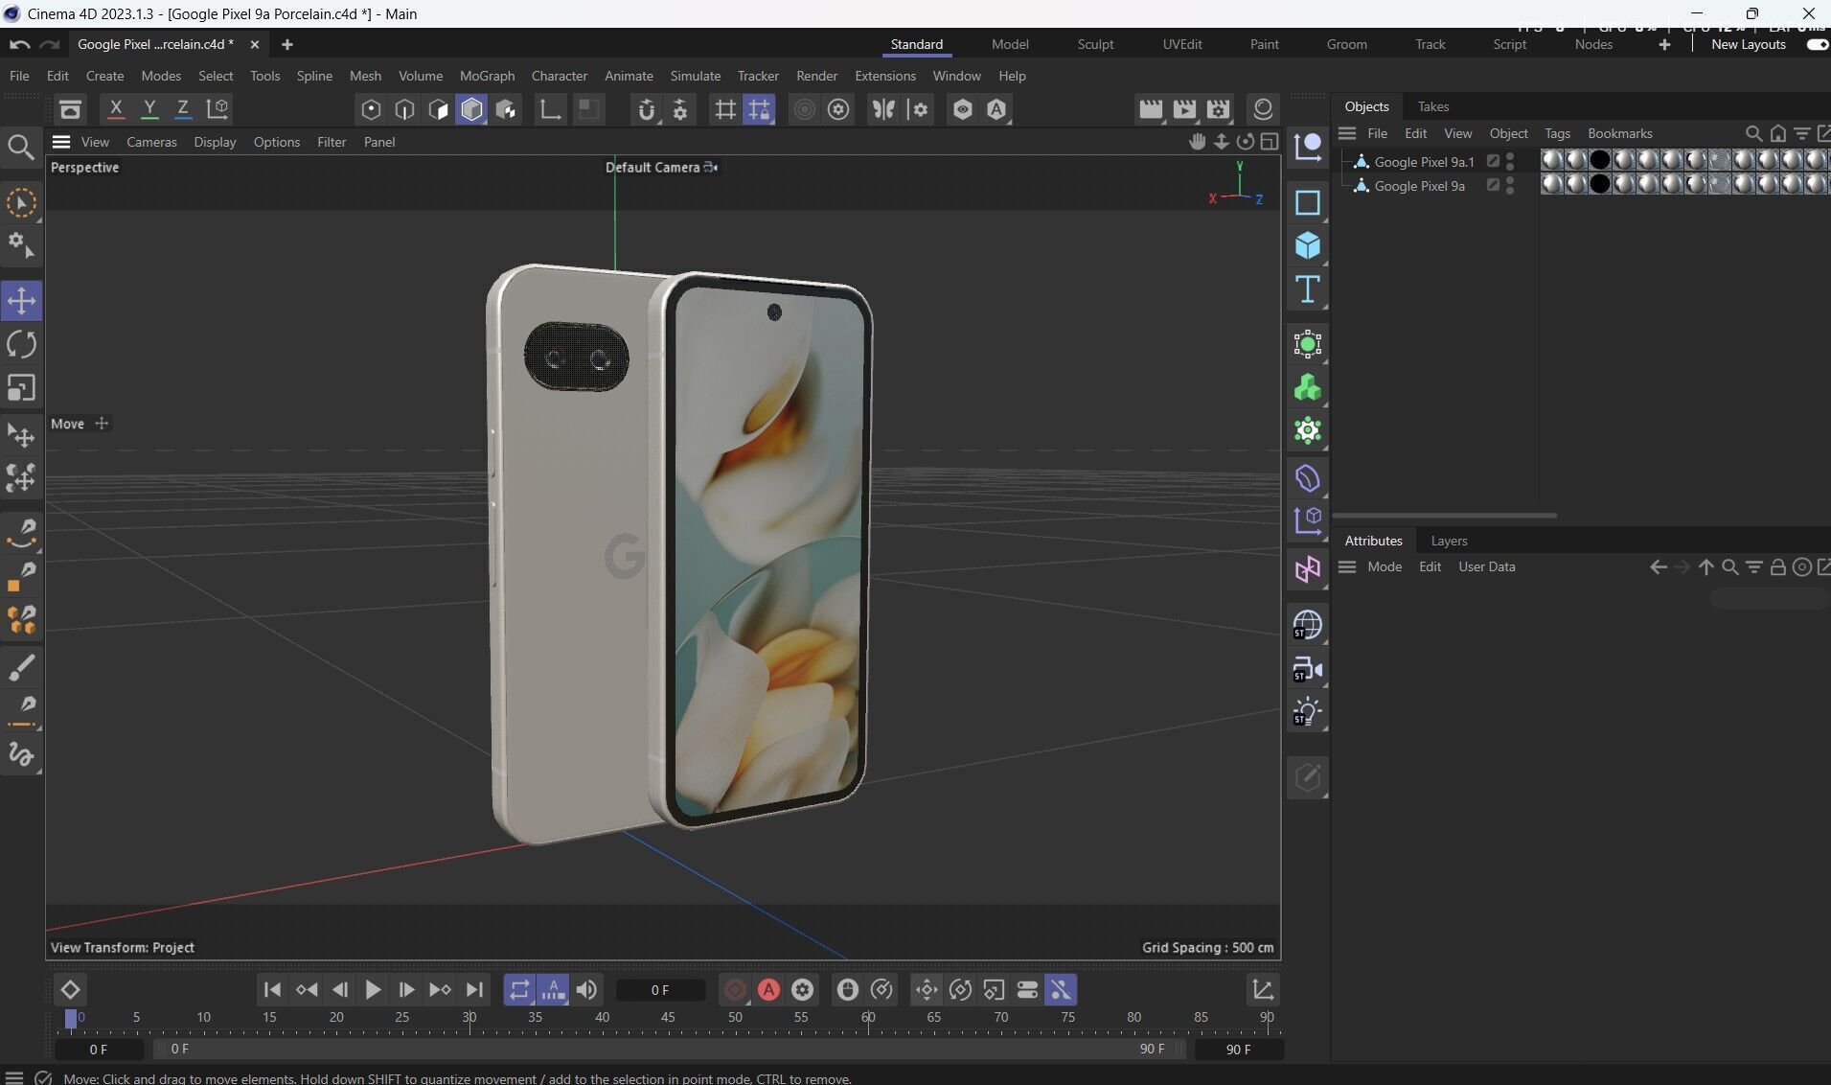Select the Scale tool
Viewport: 1831px width, 1085px height.
tap(21, 388)
